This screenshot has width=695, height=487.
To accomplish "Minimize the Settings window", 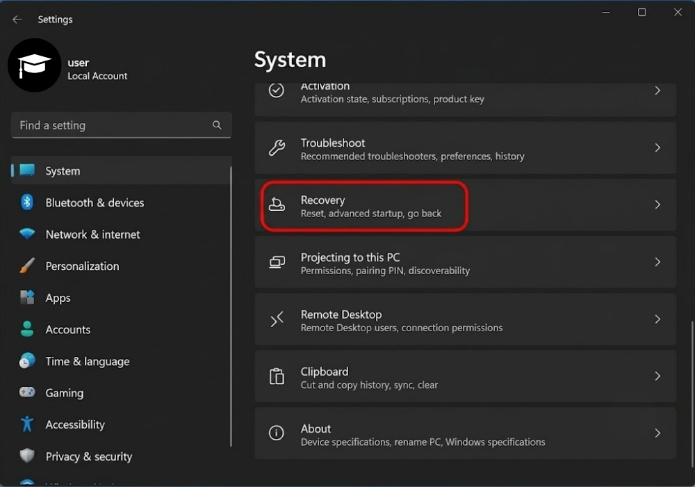I will pos(606,13).
